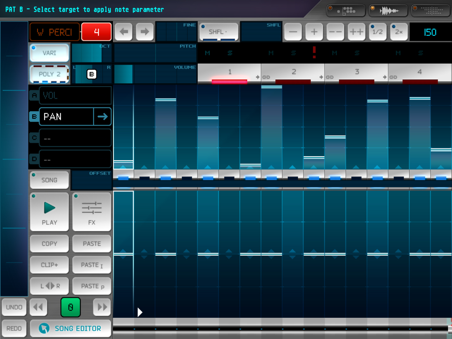Click the rewind double-arrow button

[x=38, y=307]
